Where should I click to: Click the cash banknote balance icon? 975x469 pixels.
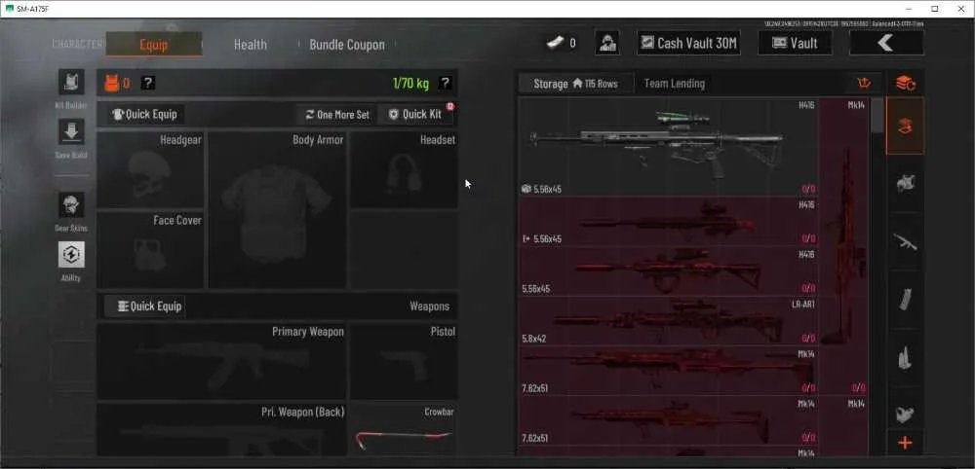click(x=556, y=43)
